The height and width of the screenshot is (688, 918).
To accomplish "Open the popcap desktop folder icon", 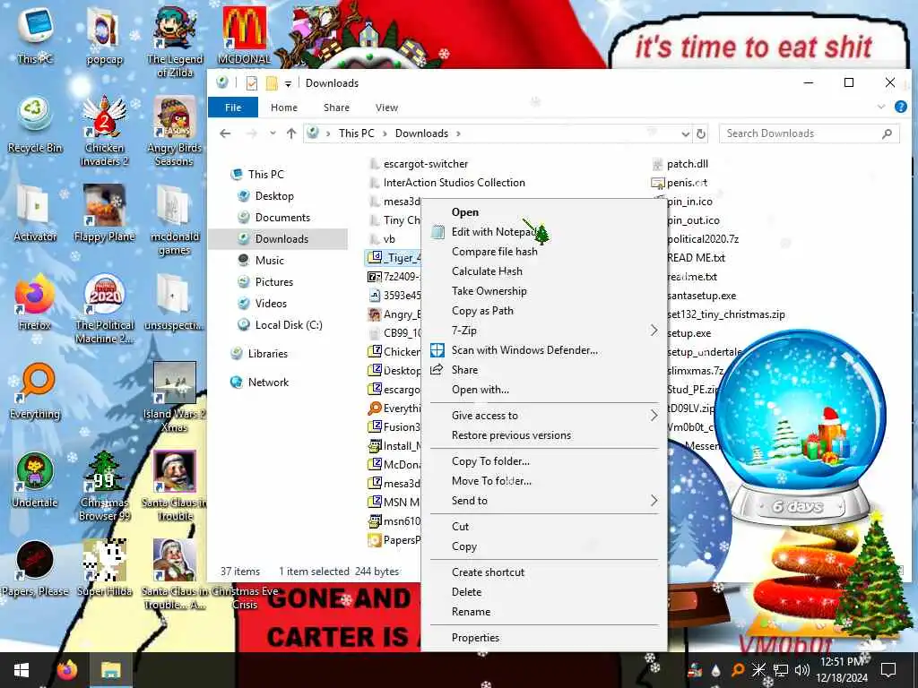I will pos(104,34).
